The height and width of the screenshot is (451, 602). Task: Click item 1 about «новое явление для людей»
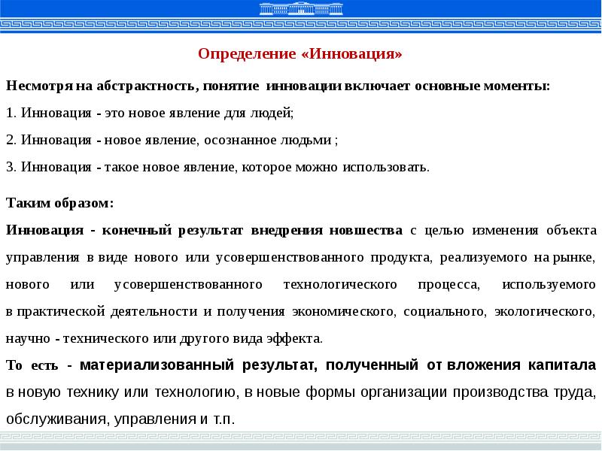(150, 113)
